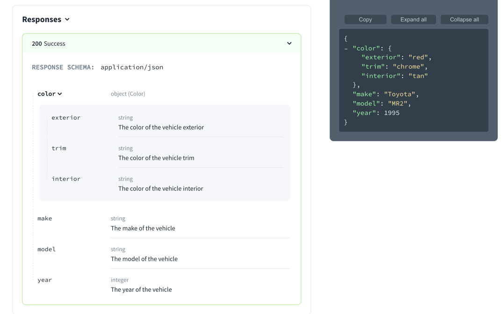
Task: Collapse the 200 Success response chevron
Action: (x=289, y=44)
